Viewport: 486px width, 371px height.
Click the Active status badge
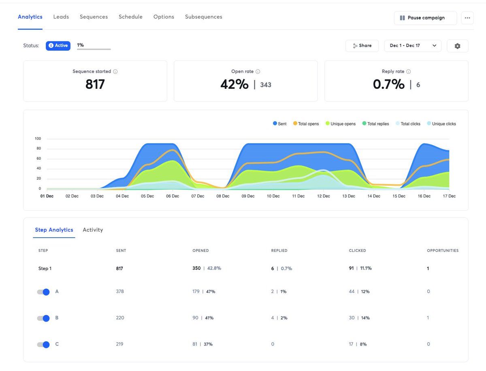pyautogui.click(x=58, y=46)
